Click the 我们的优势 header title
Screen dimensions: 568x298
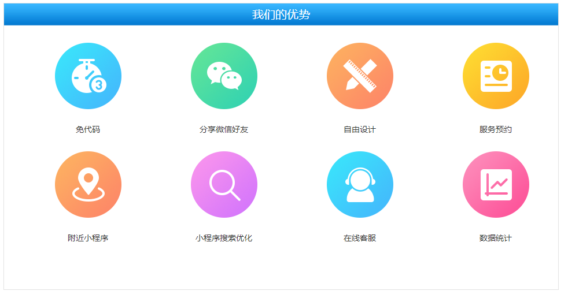[x=281, y=14]
